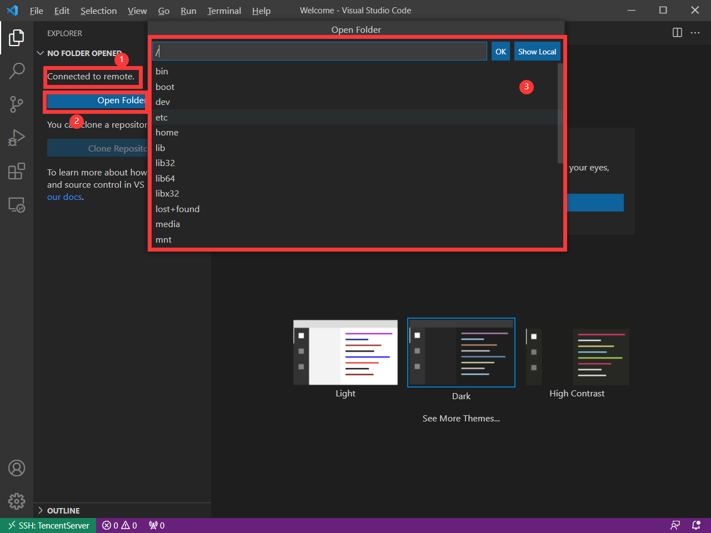
Task: Click the 'Connected to remote.' text
Action: click(91, 77)
